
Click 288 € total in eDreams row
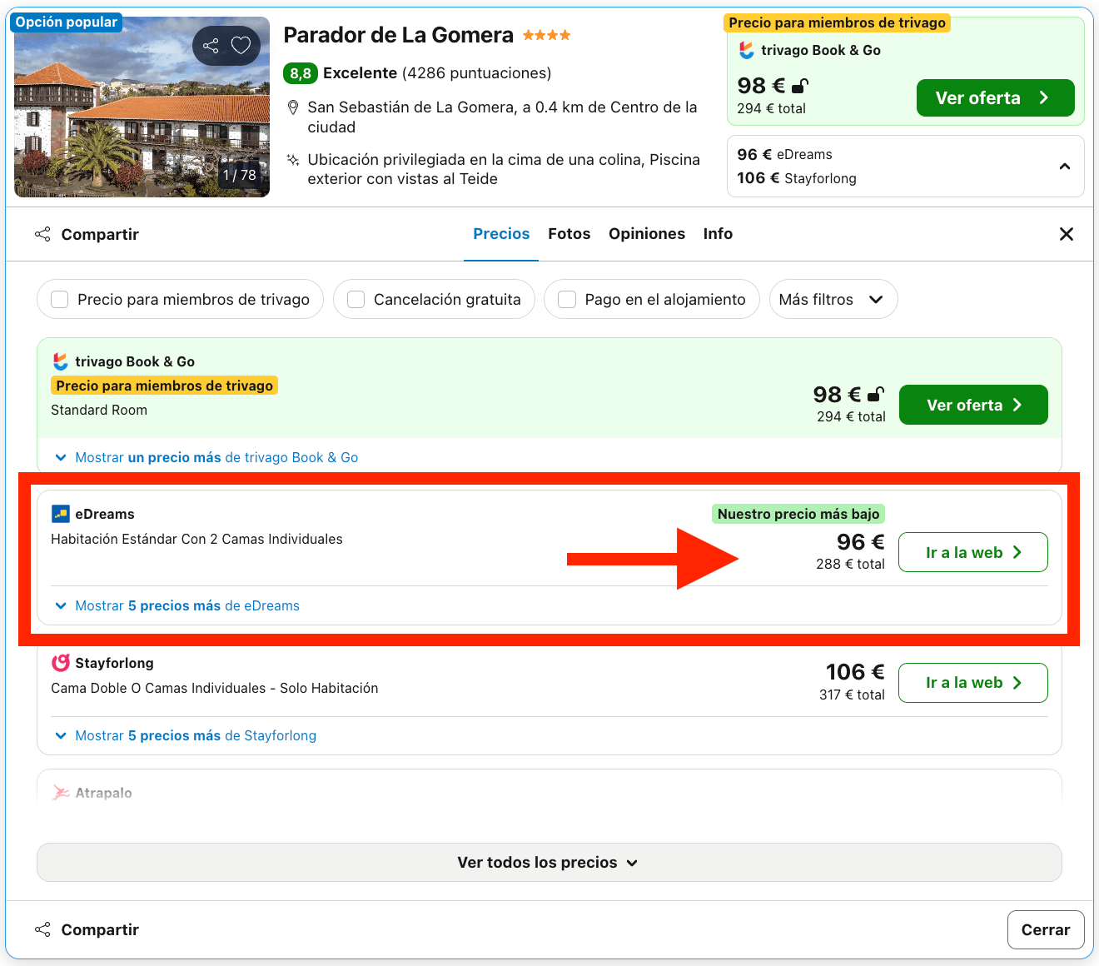pos(850,564)
